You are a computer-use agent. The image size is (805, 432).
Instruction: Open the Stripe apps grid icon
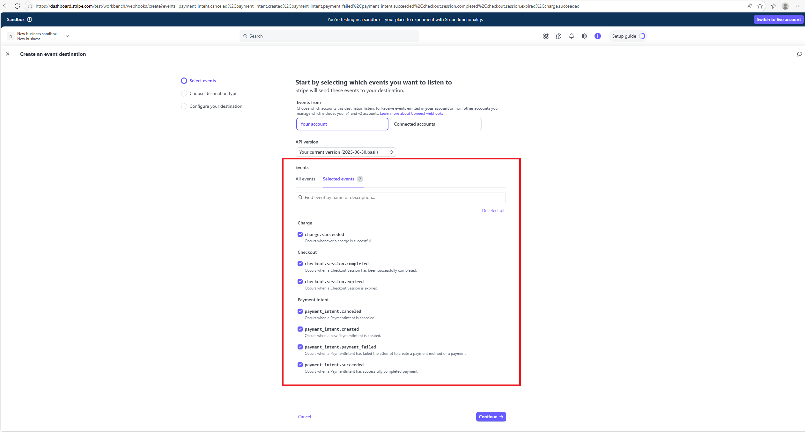[x=546, y=36]
